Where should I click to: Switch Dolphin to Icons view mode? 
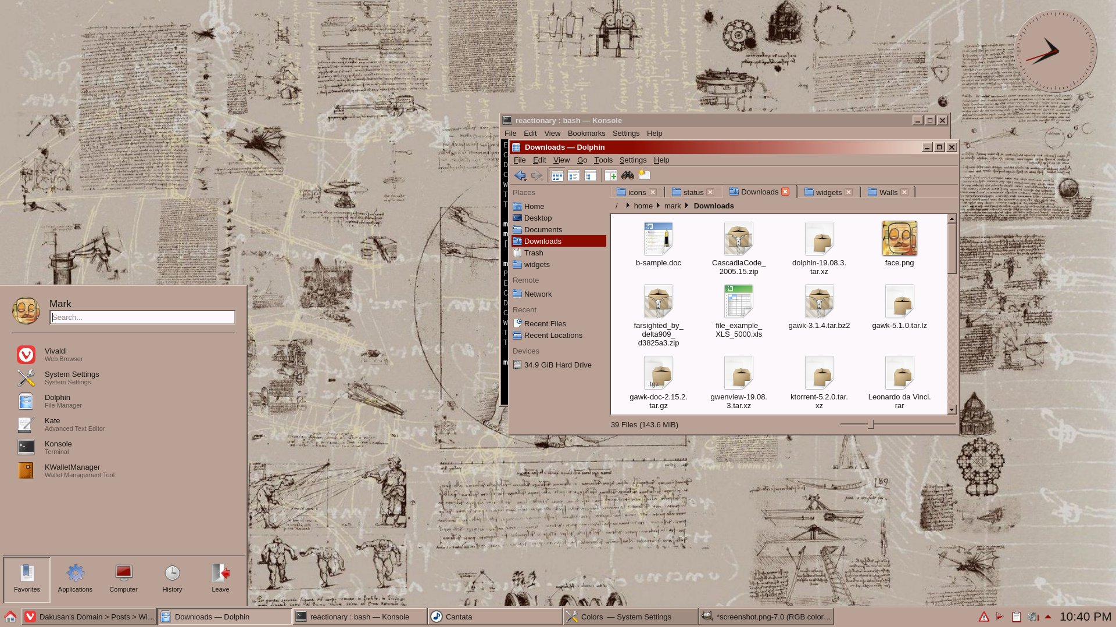coord(557,175)
